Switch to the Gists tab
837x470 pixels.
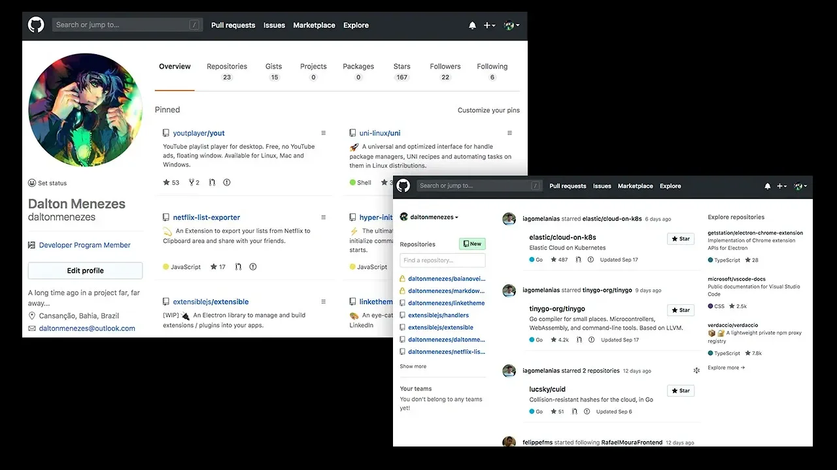pyautogui.click(x=274, y=72)
